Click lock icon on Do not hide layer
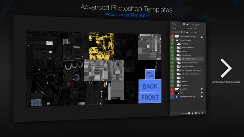The width and height of the screenshot is (244, 137). point(202,89)
